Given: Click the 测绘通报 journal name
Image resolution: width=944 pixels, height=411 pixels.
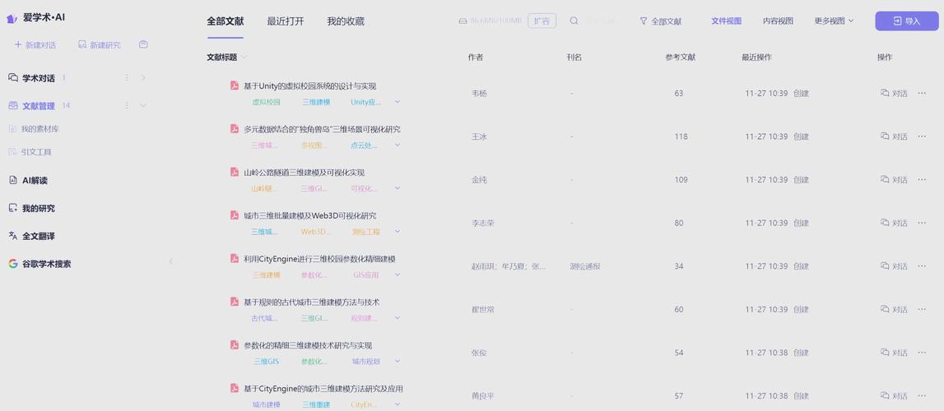Looking at the screenshot, I should pos(584,266).
